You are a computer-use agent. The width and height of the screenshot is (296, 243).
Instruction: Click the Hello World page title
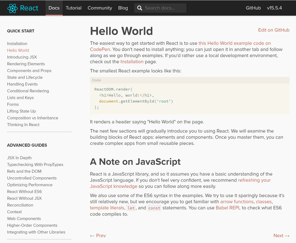click(121, 31)
